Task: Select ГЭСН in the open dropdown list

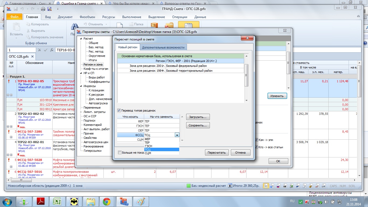Action: click(x=162, y=146)
